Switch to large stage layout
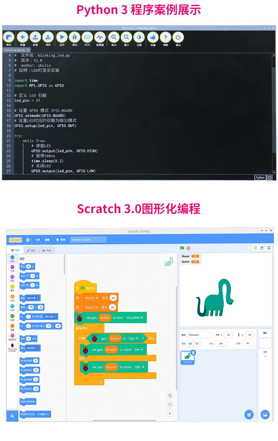The width and height of the screenshot is (278, 441). click(x=261, y=248)
